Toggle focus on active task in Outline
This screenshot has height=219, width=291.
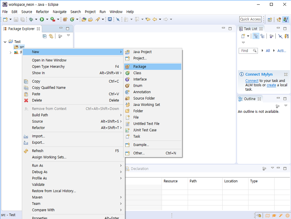tap(278, 106)
